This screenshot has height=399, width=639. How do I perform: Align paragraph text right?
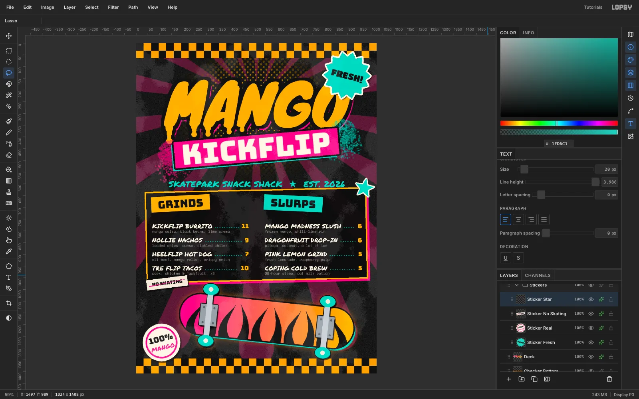531,219
